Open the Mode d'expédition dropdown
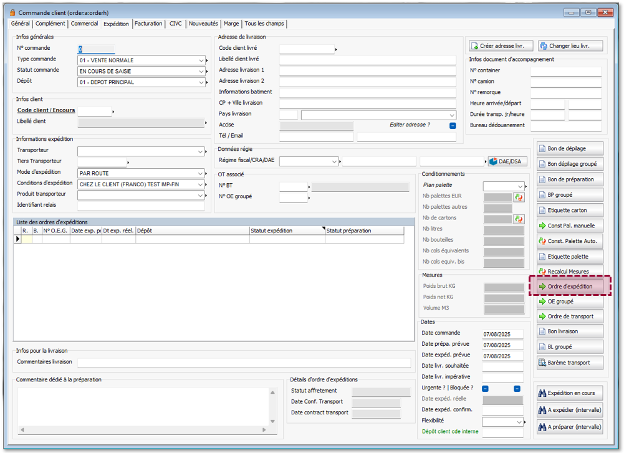This screenshot has width=624, height=453. pos(201,173)
